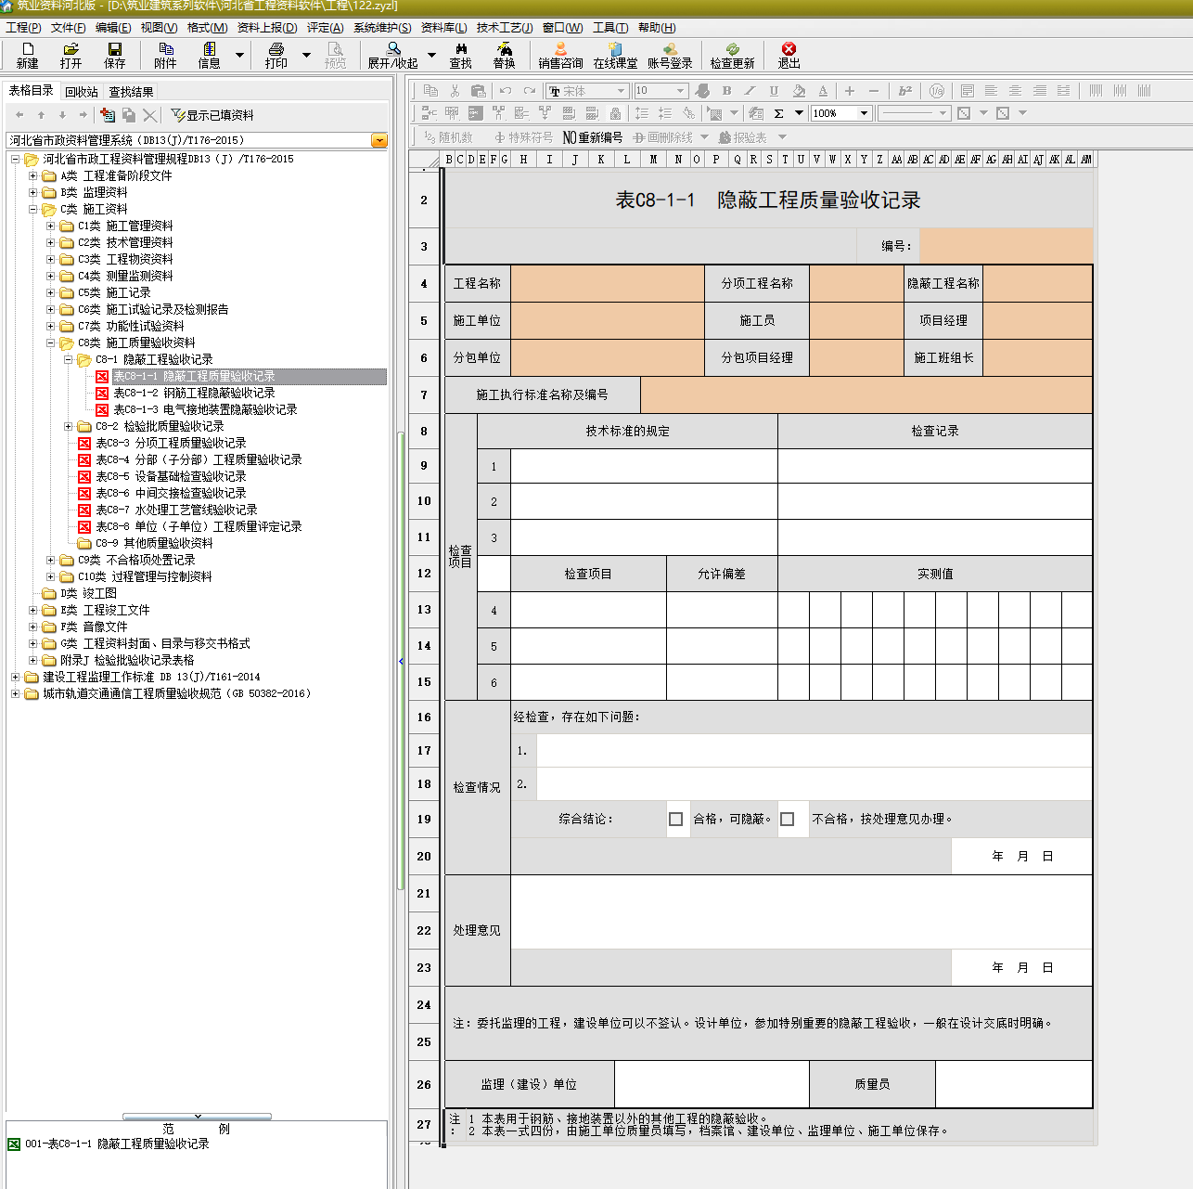Click the sum Σ icon

tap(778, 113)
